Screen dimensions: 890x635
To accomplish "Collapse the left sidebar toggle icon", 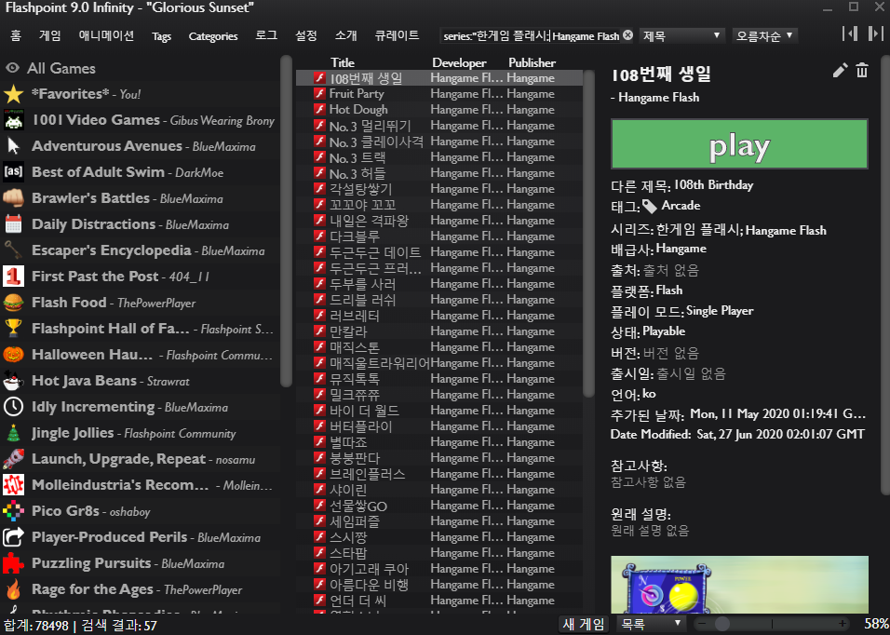I will (850, 34).
